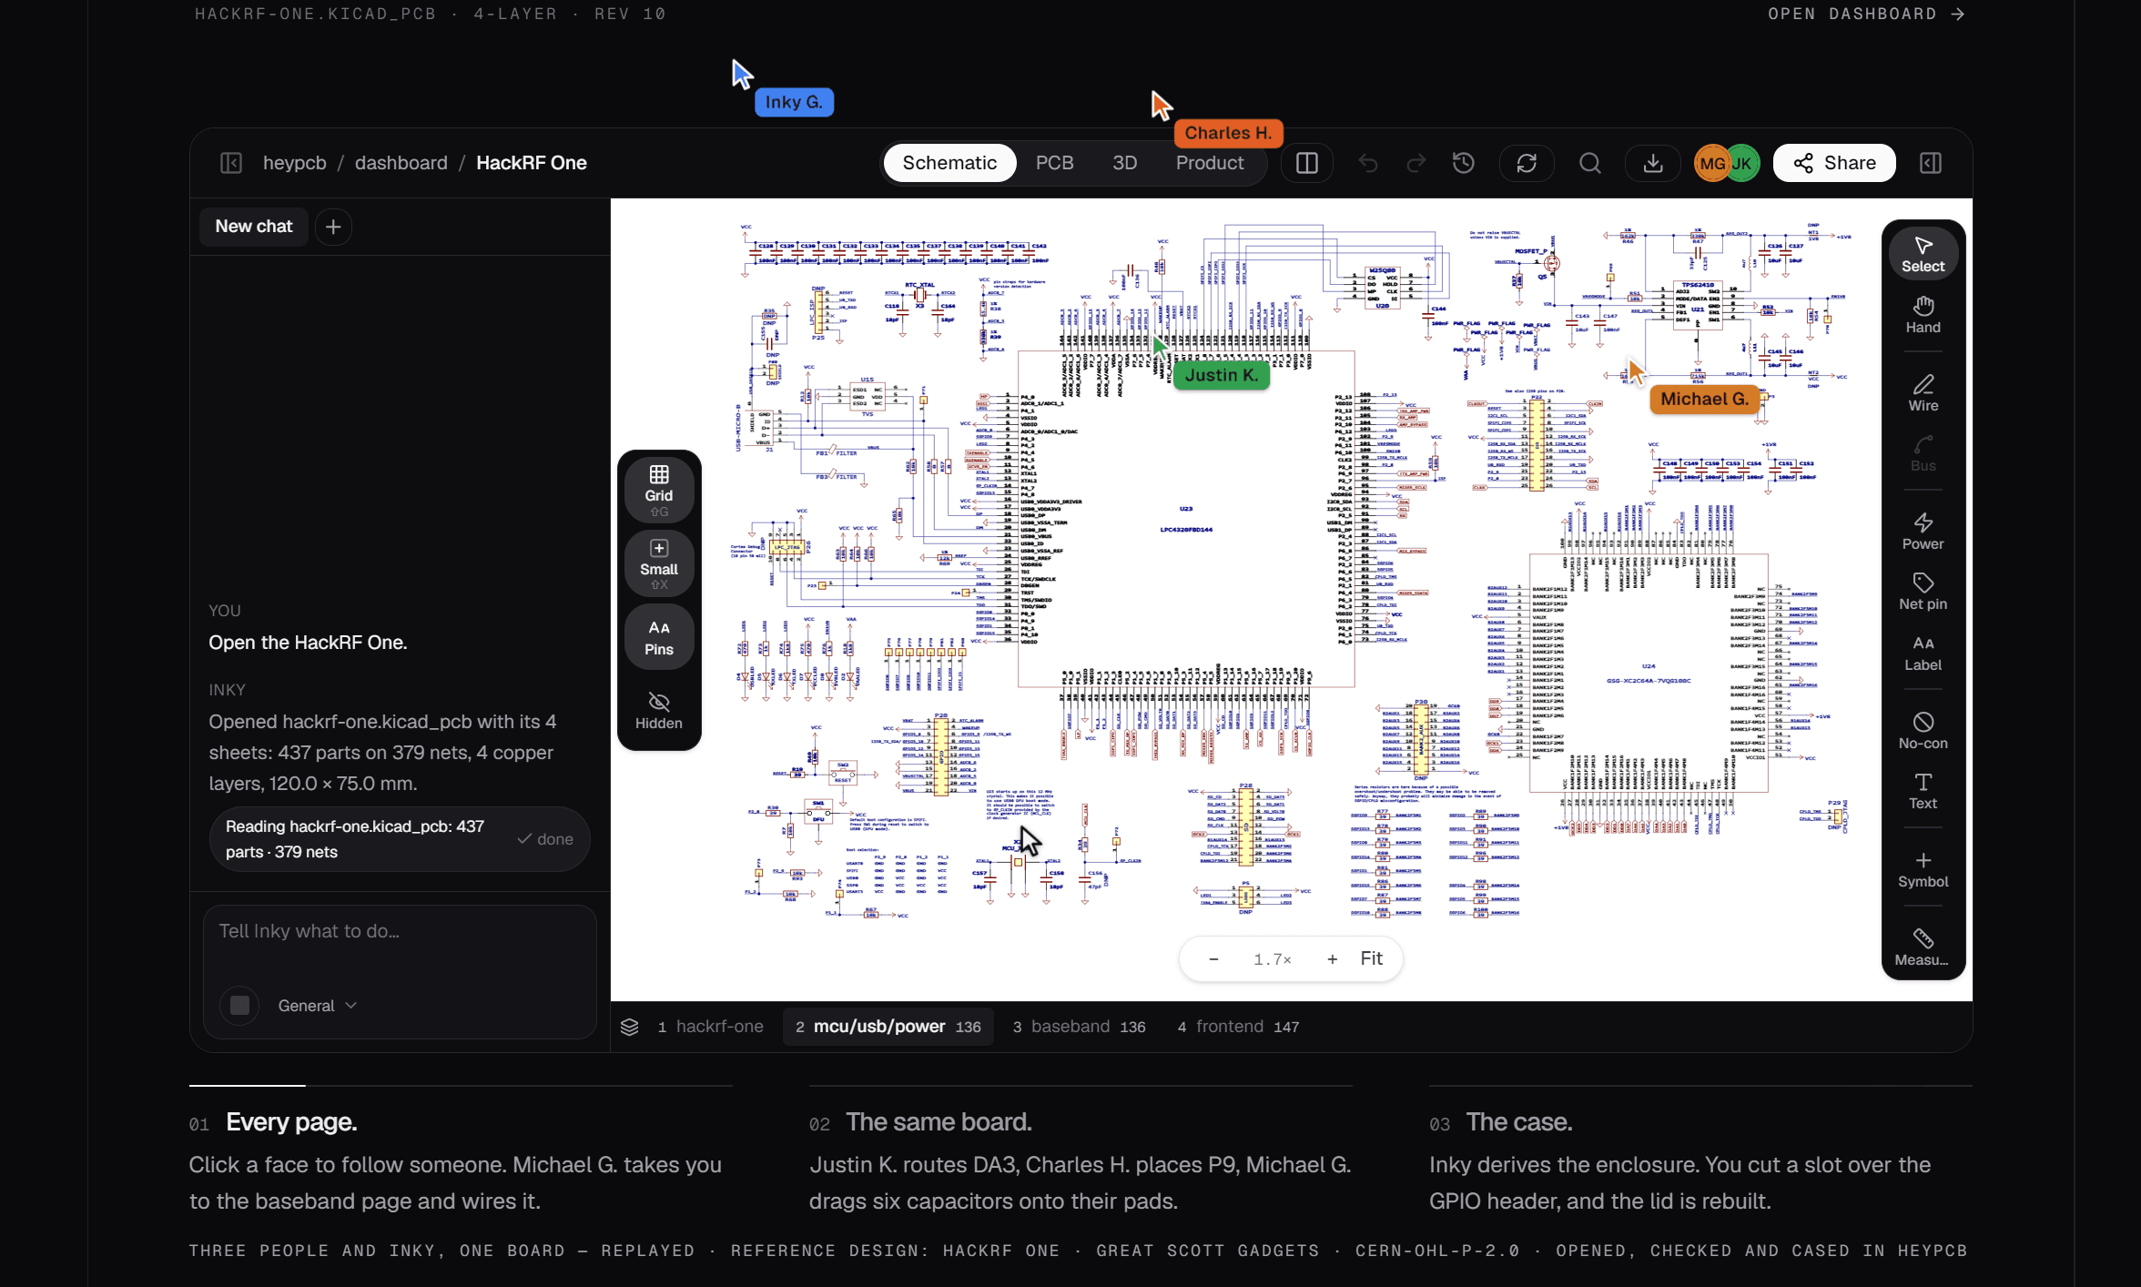Click the MG collaborator avatar

pyautogui.click(x=1711, y=163)
